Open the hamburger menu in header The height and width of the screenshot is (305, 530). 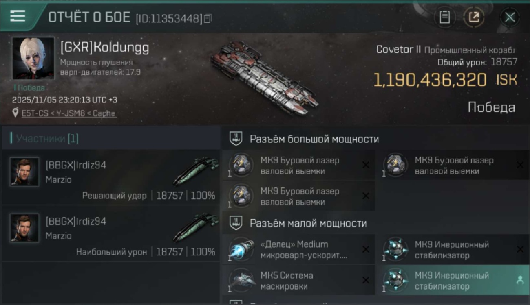18,16
